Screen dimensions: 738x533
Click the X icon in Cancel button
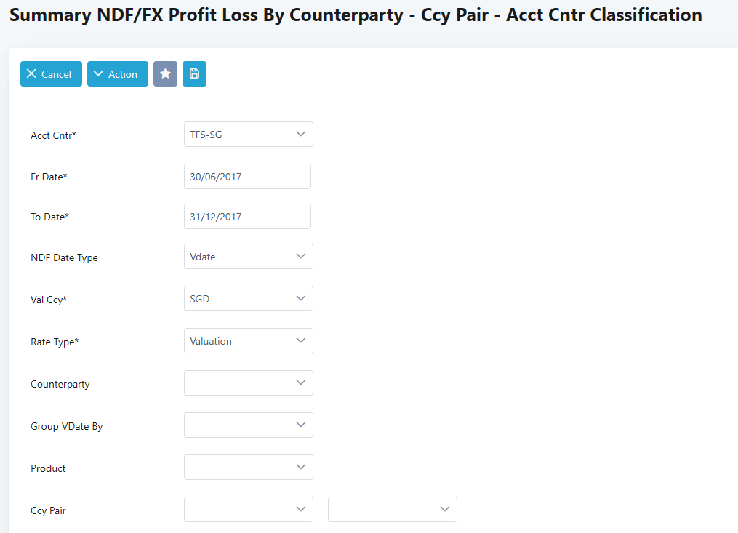tap(31, 74)
